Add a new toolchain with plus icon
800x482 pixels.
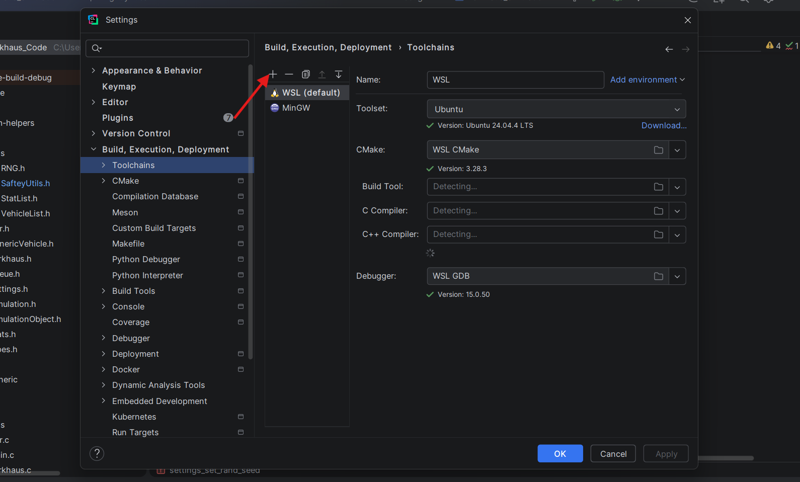click(x=273, y=74)
